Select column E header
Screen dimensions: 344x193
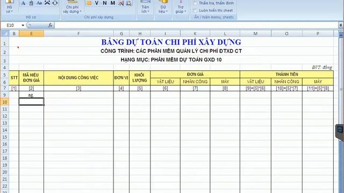click(x=31, y=33)
